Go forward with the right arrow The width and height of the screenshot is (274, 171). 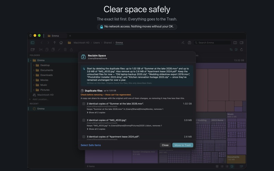(x=48, y=42)
